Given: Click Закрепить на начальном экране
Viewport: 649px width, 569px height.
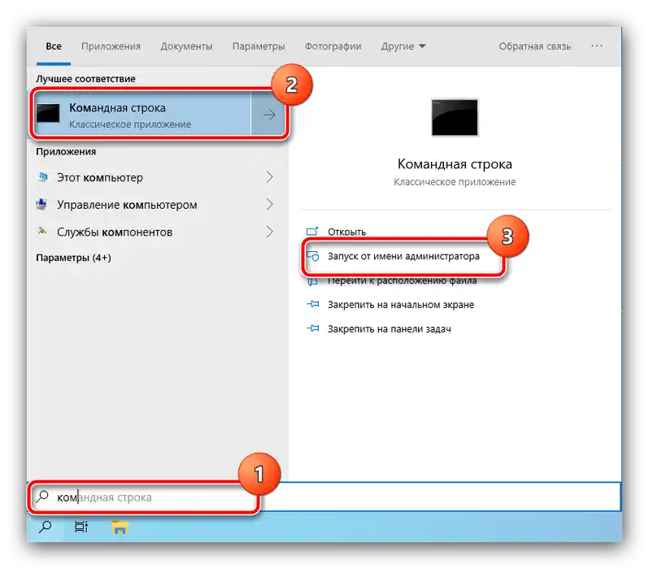Looking at the screenshot, I should pos(401,305).
